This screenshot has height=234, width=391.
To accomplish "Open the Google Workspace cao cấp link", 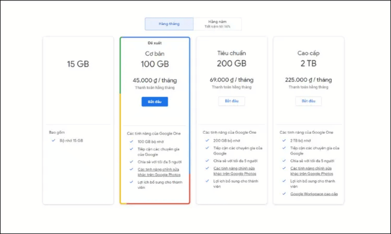I will click(314, 194).
